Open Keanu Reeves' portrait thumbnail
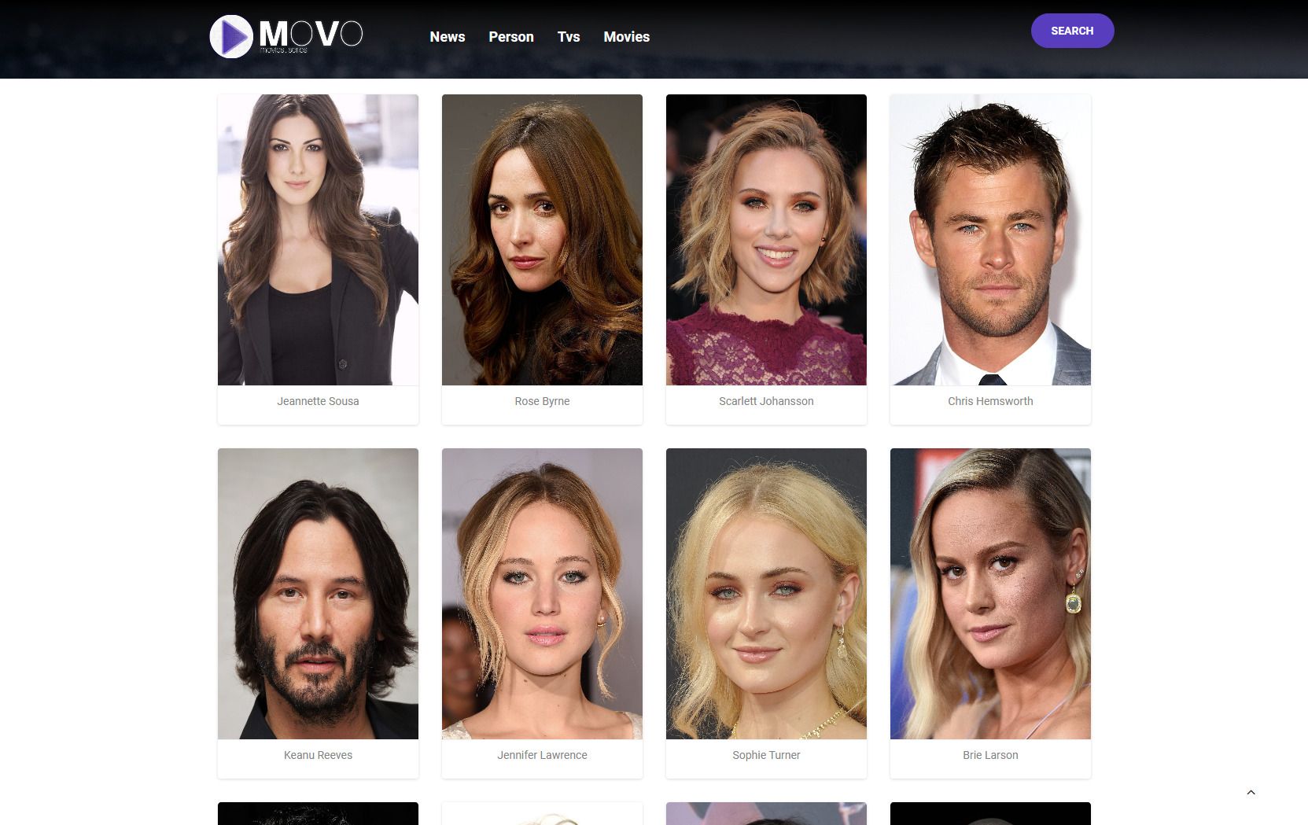1308x825 pixels. [x=318, y=594]
